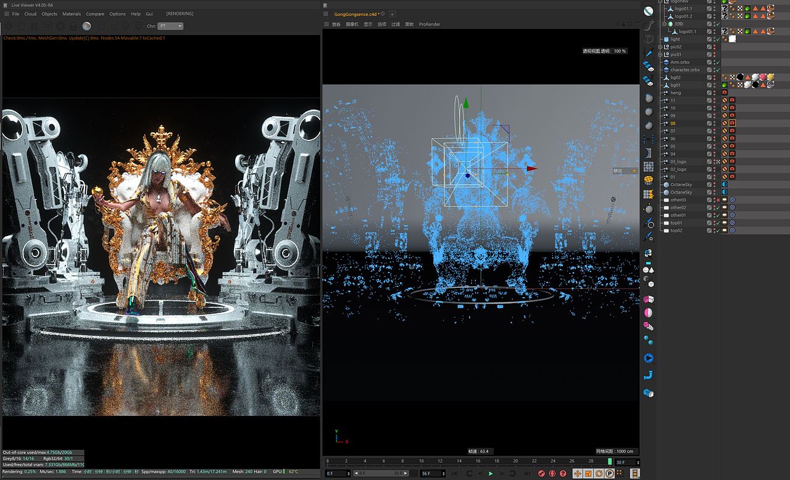790x480 pixels.
Task: Toggle the red X enable mark on other03
Action: [717, 200]
